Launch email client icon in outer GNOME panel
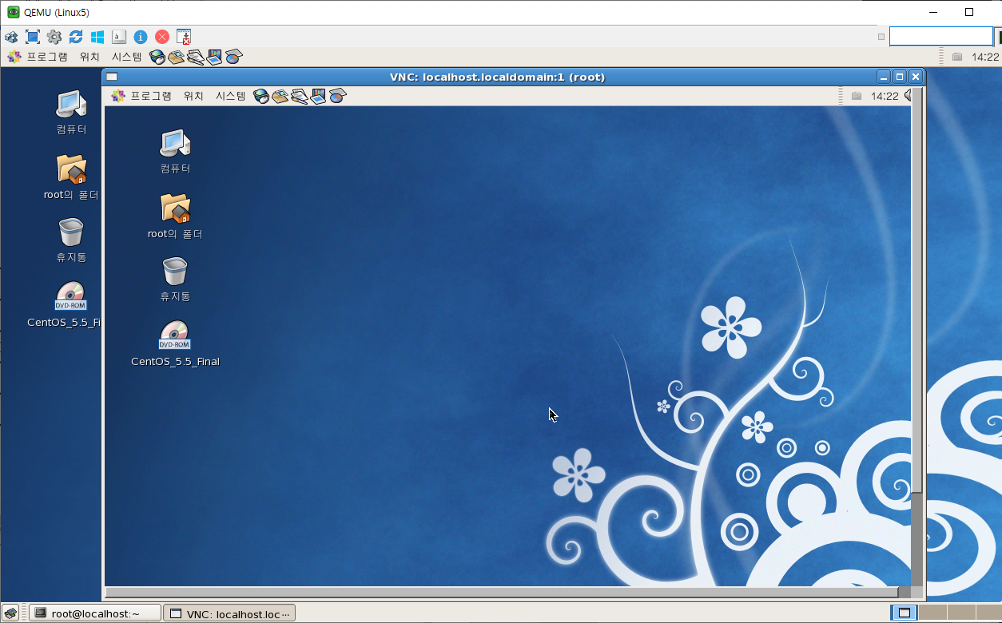 coord(177,57)
